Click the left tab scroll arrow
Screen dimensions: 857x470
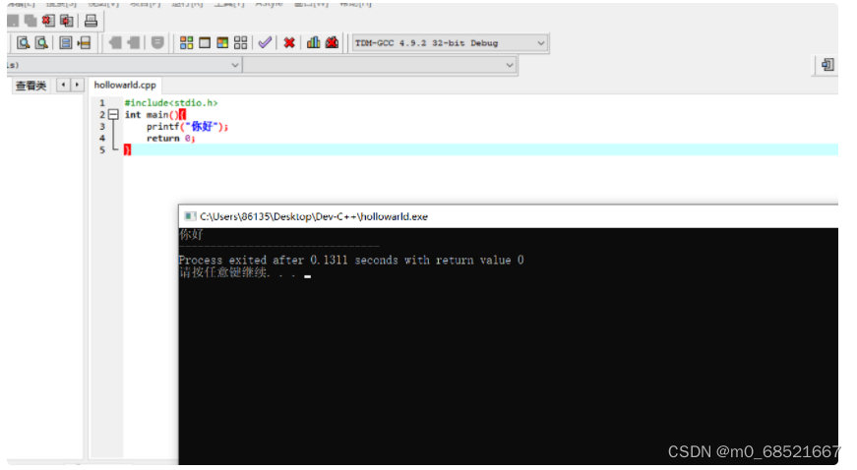coord(63,85)
